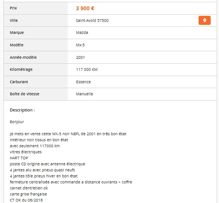Click the Boîte de vitesse label

pos(25,94)
